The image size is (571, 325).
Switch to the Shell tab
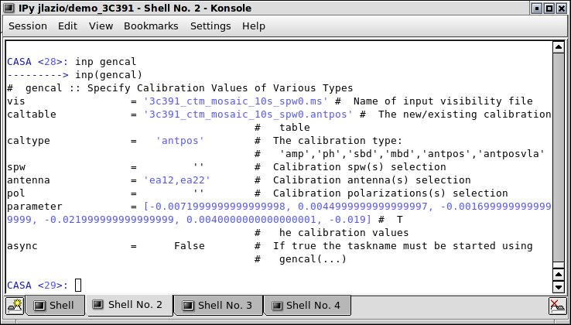tap(54, 306)
